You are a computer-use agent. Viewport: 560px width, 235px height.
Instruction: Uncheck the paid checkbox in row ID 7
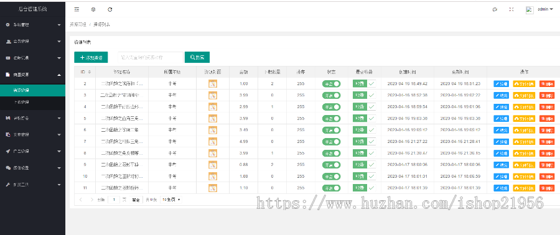point(364,142)
